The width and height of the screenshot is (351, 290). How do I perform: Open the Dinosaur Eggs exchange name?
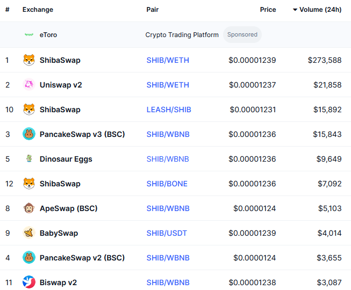[66, 159]
